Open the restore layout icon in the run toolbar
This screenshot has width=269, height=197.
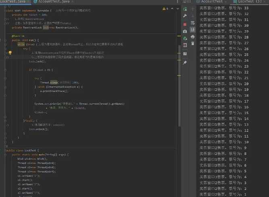point(185,54)
